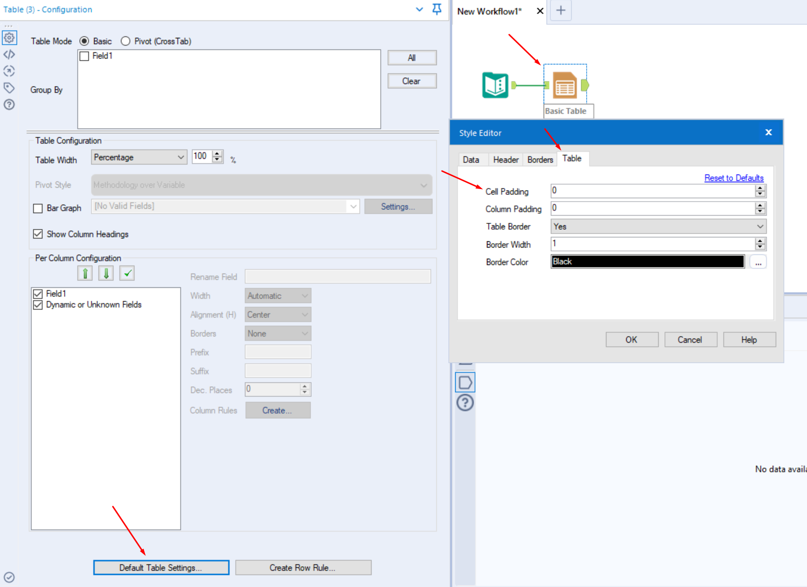
Task: Click the run arrow icon in left sidebar
Action: coord(9,71)
